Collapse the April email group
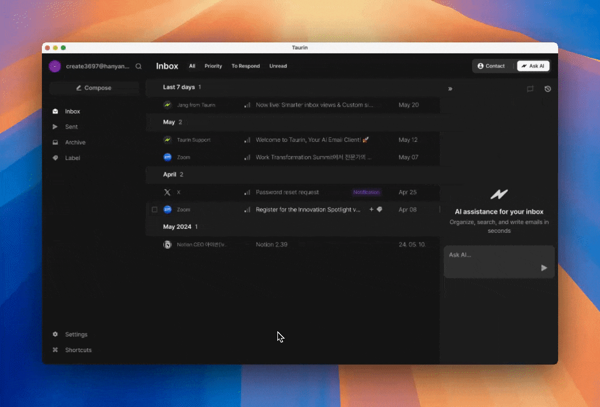 click(x=170, y=175)
